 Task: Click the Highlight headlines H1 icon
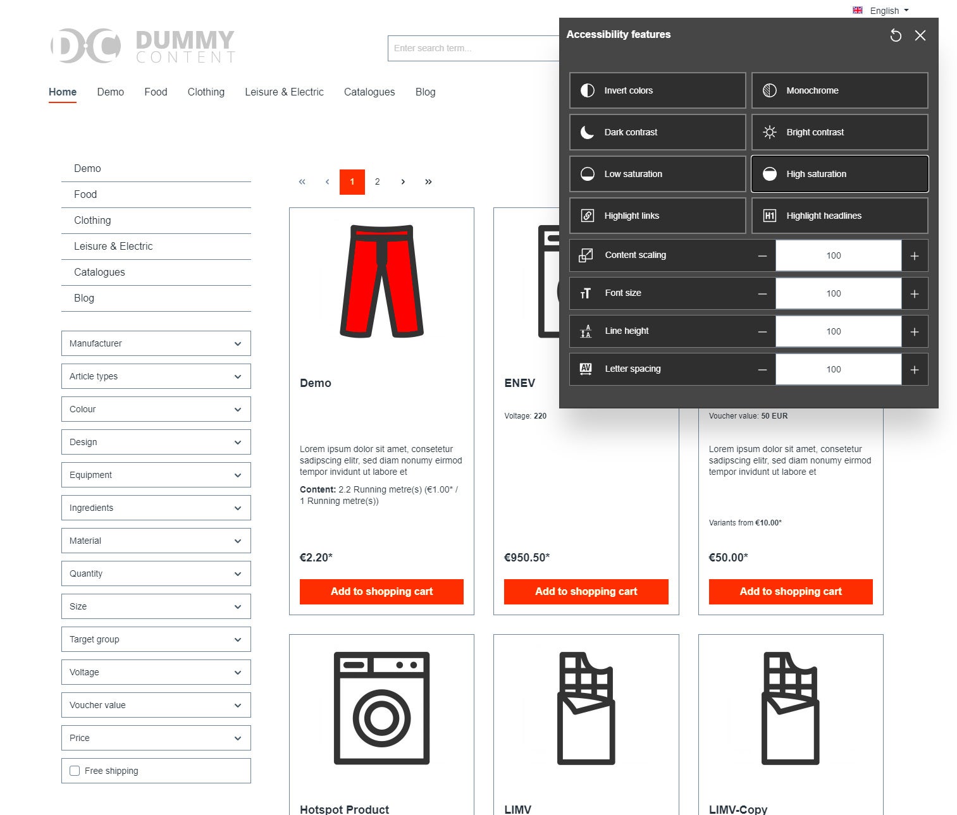(770, 216)
